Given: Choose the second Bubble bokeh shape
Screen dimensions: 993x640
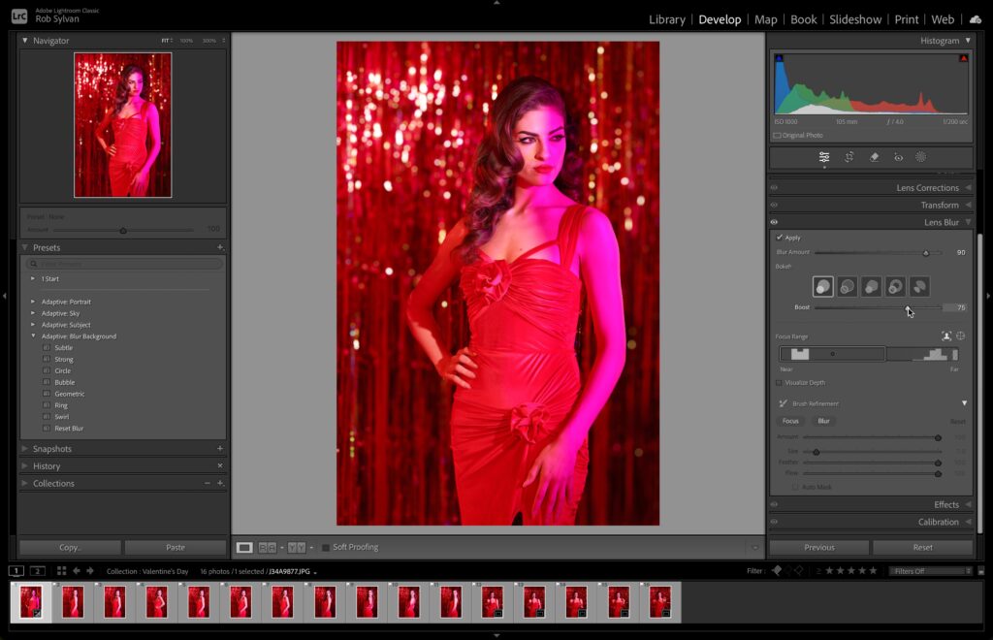Looking at the screenshot, I should point(848,287).
